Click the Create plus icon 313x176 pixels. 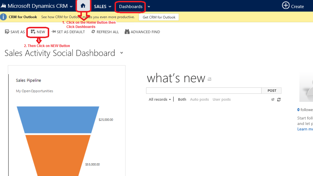click(286, 5)
